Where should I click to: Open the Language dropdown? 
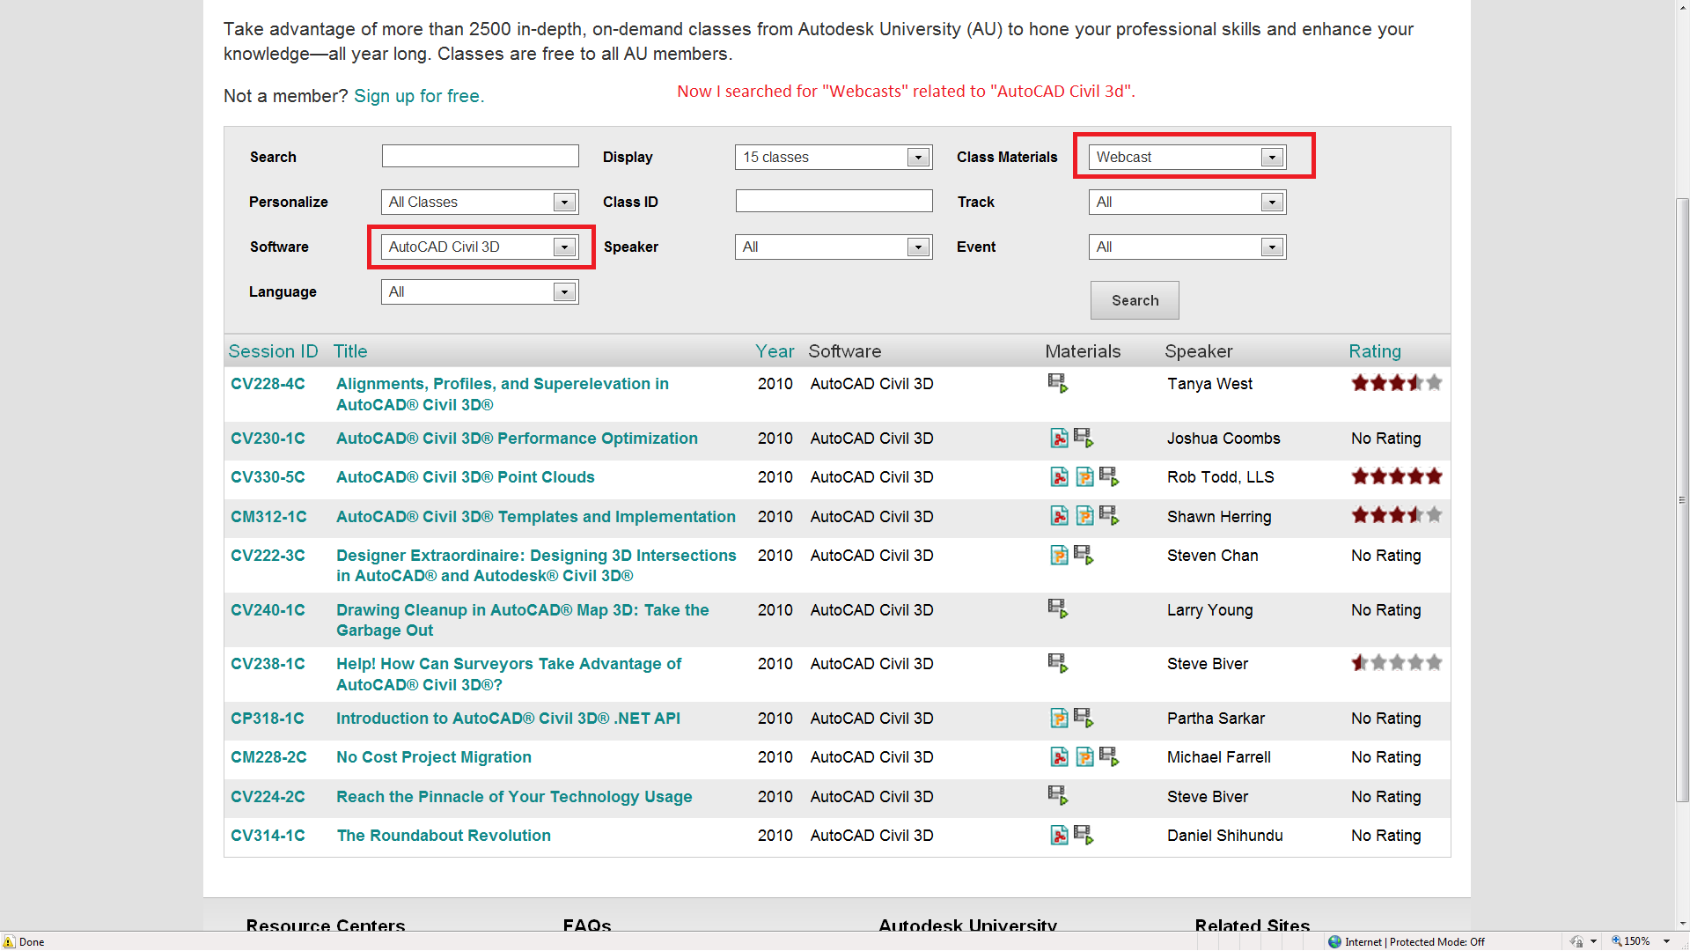click(x=480, y=292)
